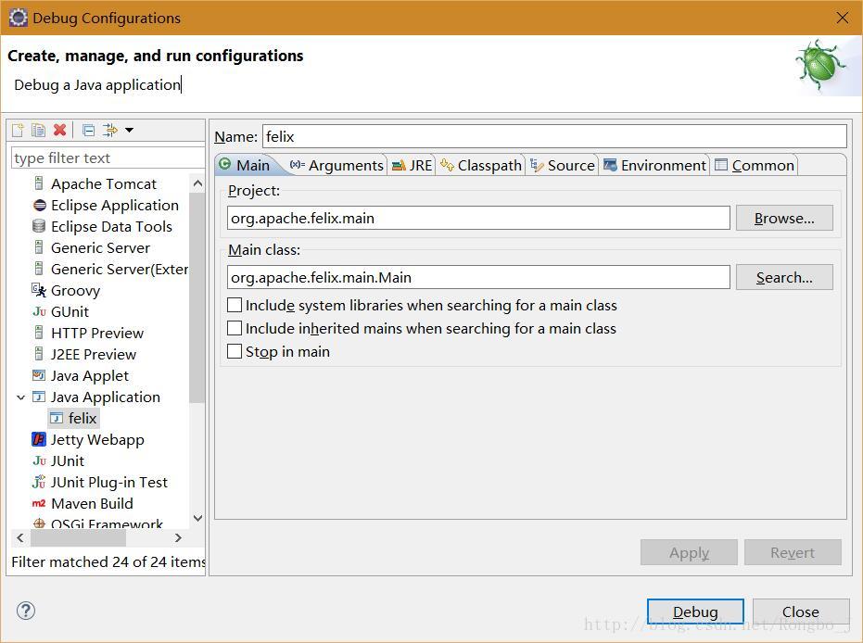Viewport: 863px width, 643px height.
Task: Click the Debug button
Action: pos(695,611)
